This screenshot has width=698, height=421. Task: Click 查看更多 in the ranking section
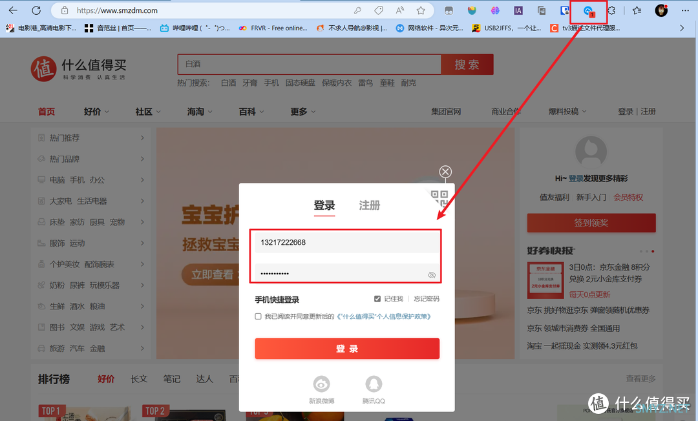640,379
